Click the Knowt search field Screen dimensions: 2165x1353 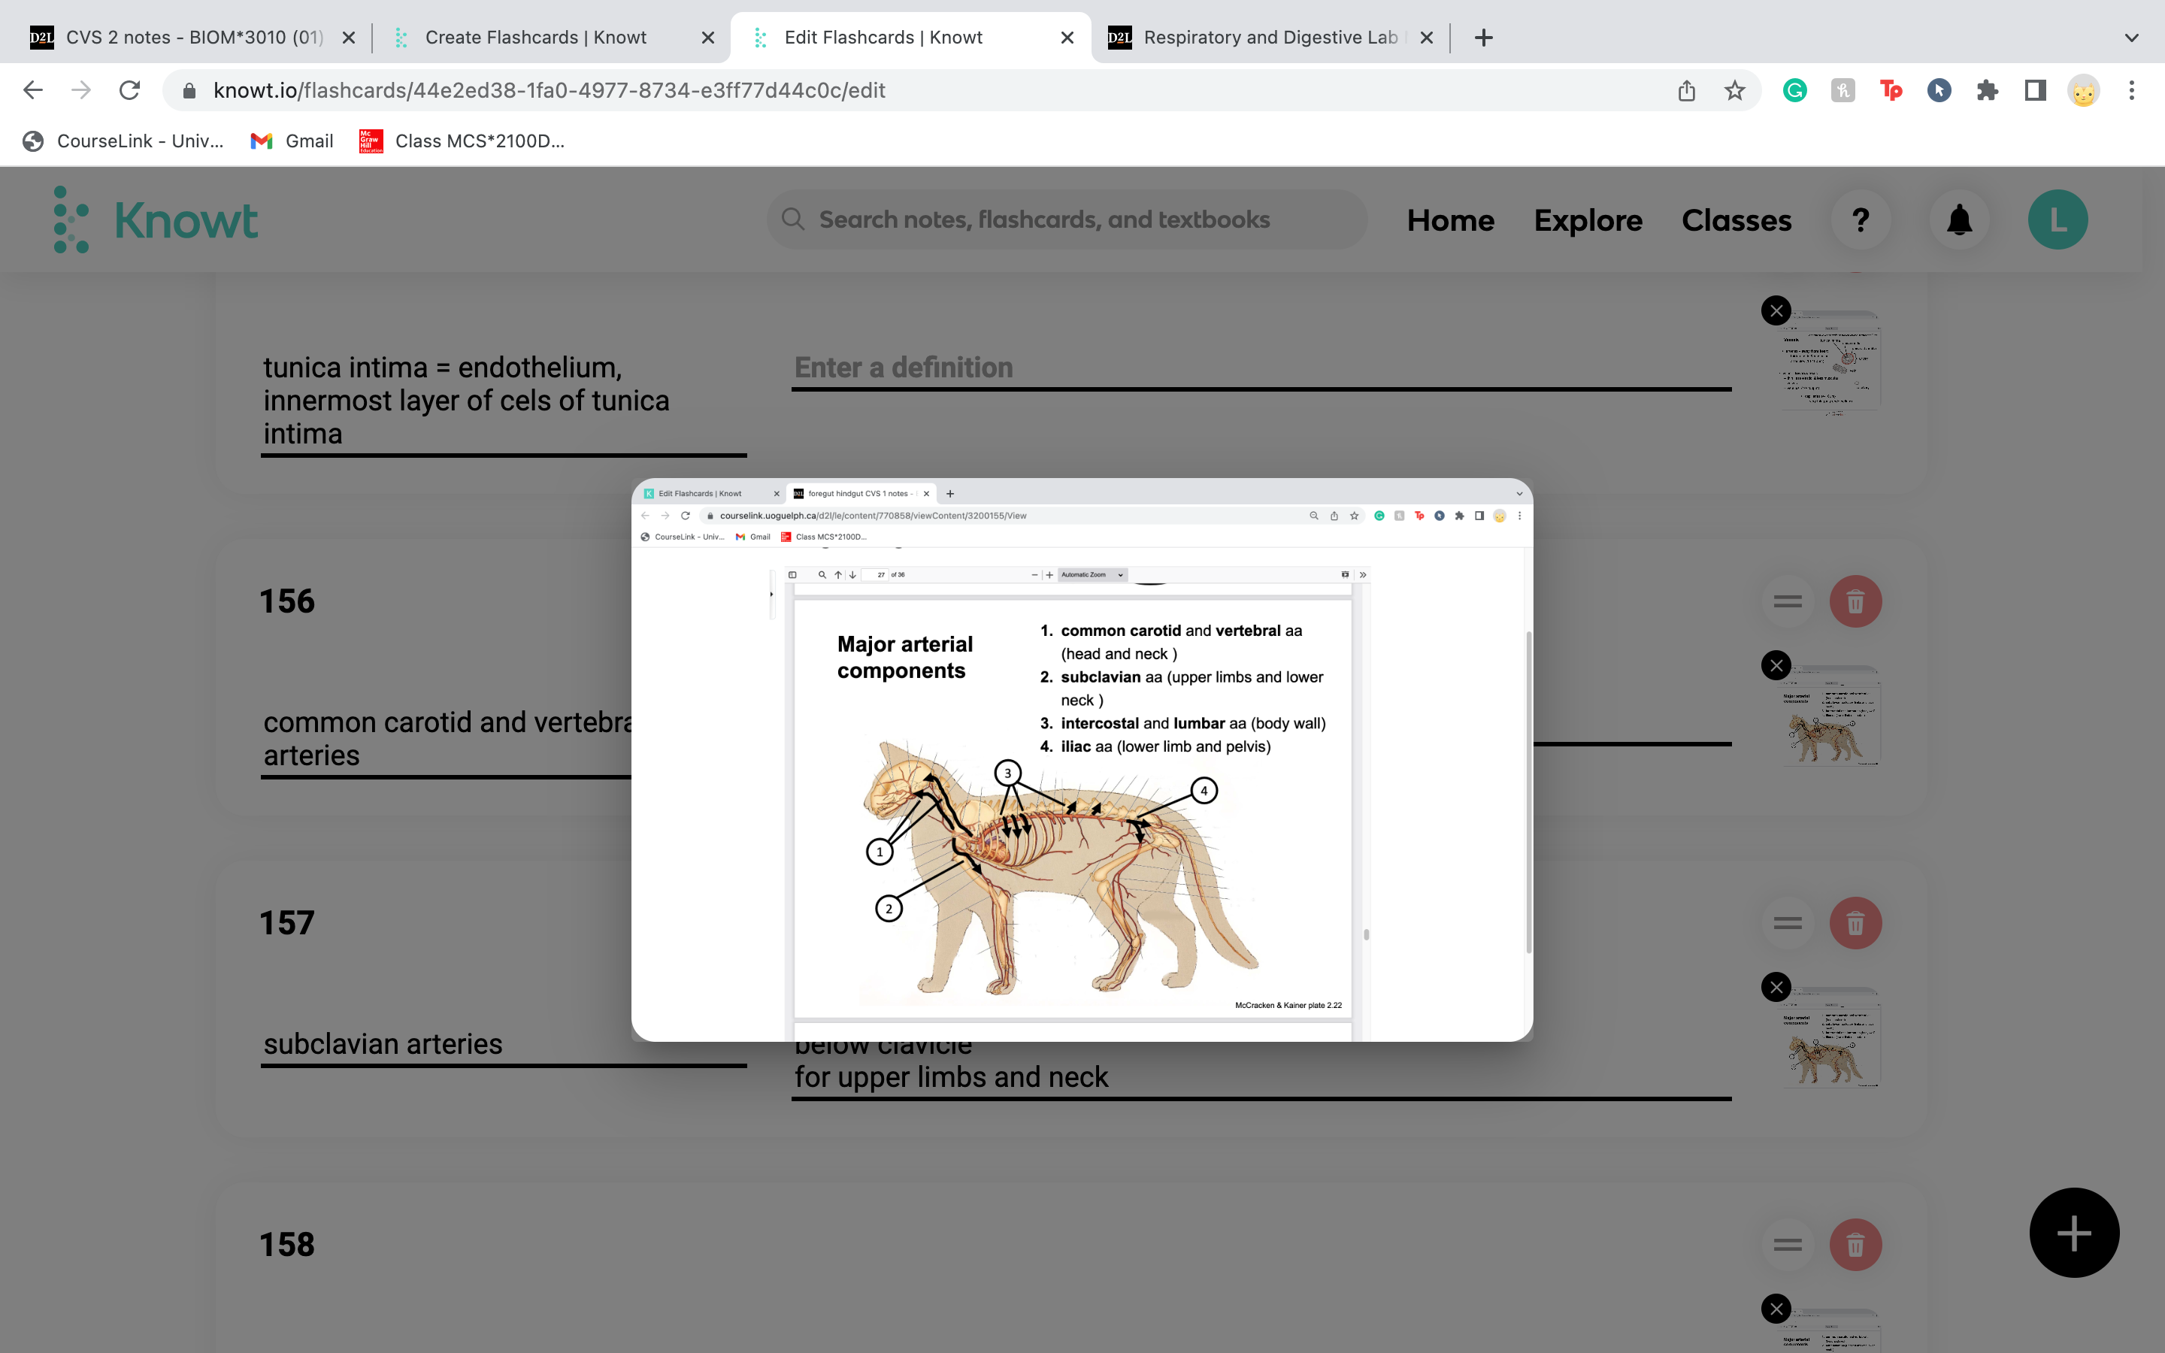(x=1067, y=219)
